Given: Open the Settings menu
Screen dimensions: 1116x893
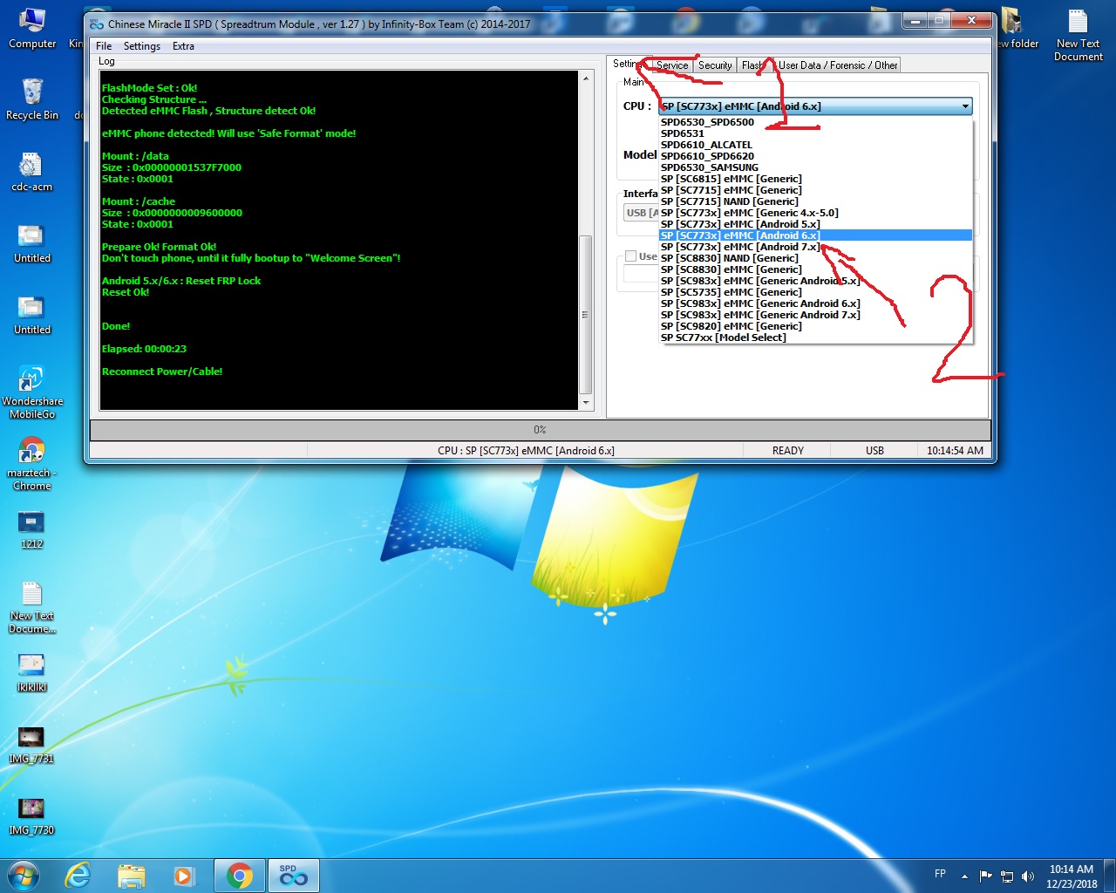Looking at the screenshot, I should [141, 46].
